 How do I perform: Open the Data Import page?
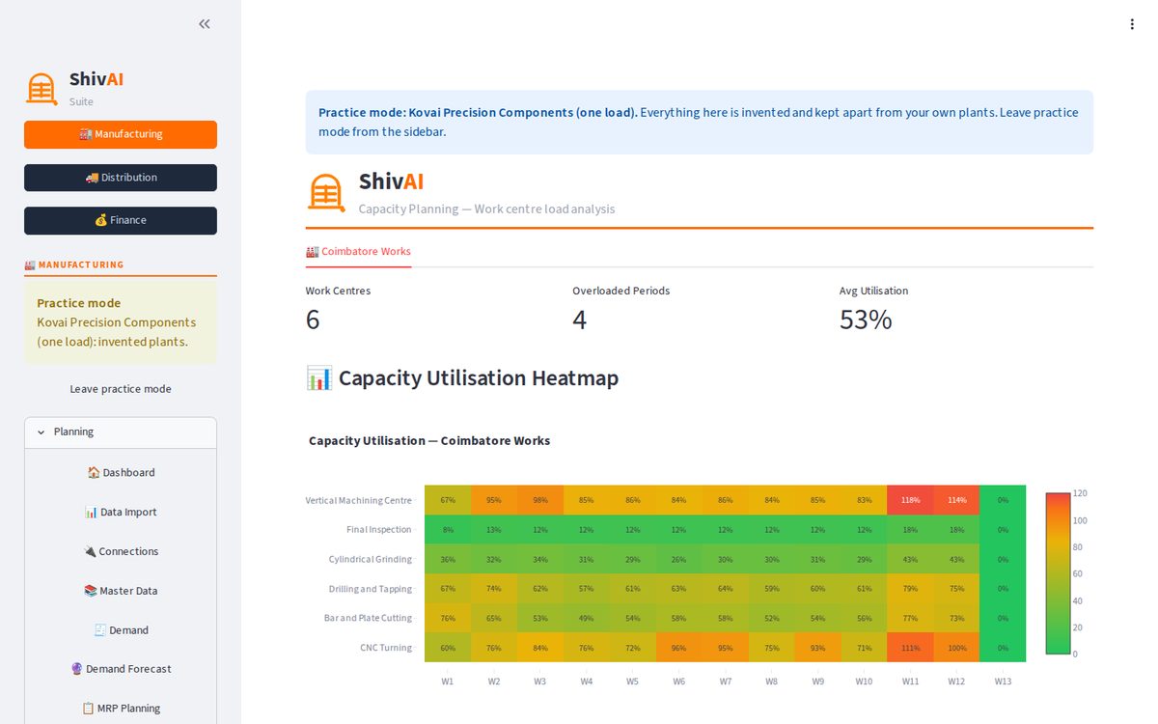(x=121, y=513)
